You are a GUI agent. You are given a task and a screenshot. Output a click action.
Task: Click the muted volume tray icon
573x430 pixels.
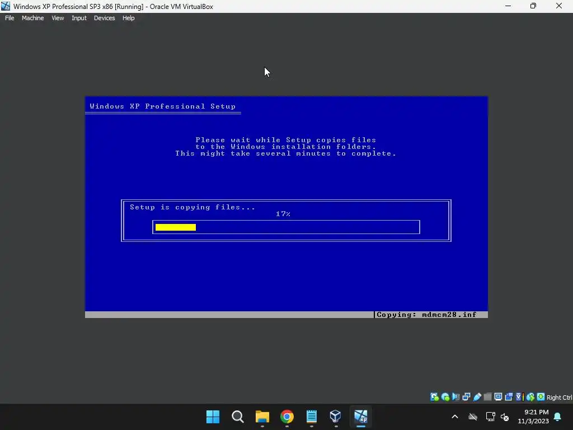pos(505,417)
